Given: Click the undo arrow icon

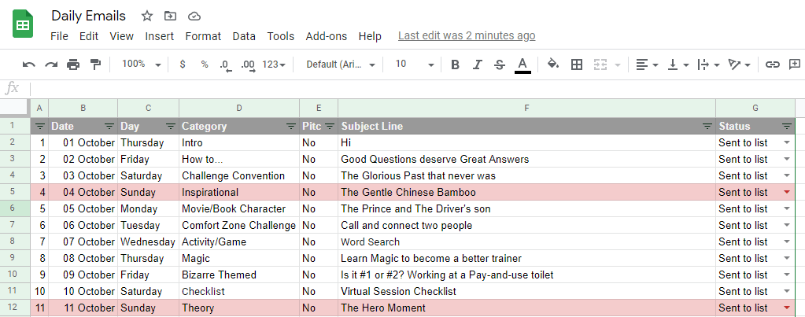Looking at the screenshot, I should pos(29,65).
